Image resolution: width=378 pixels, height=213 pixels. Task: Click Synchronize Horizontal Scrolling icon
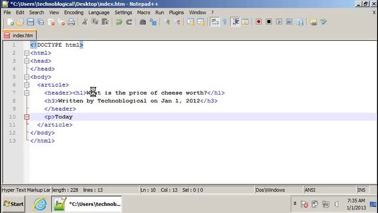click(x=201, y=22)
